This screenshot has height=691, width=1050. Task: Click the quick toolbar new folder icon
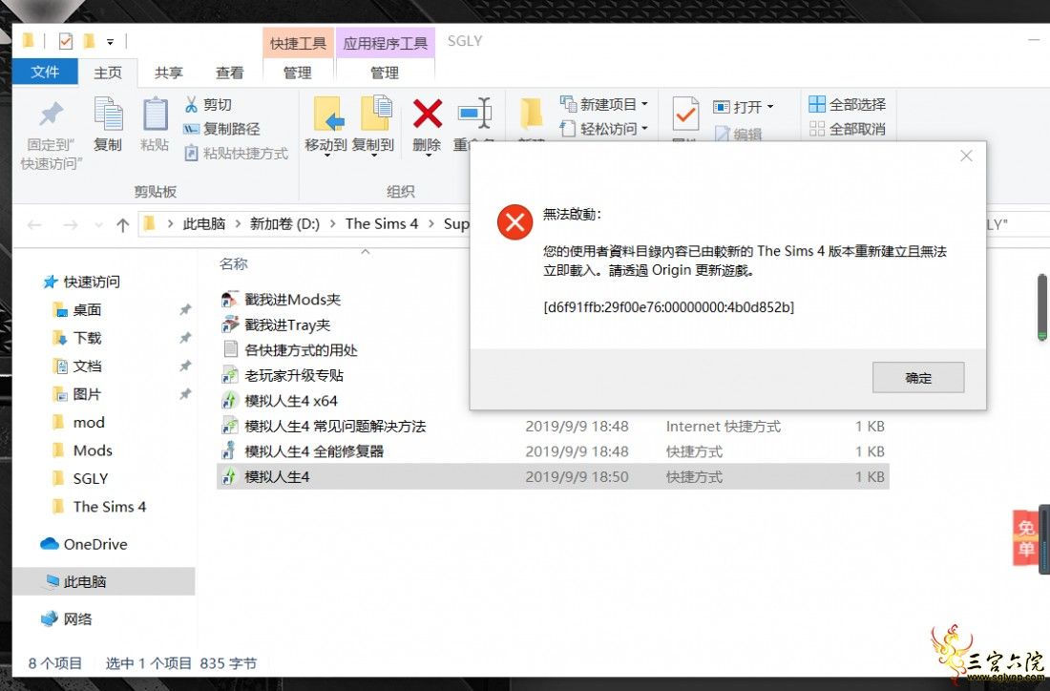click(89, 41)
